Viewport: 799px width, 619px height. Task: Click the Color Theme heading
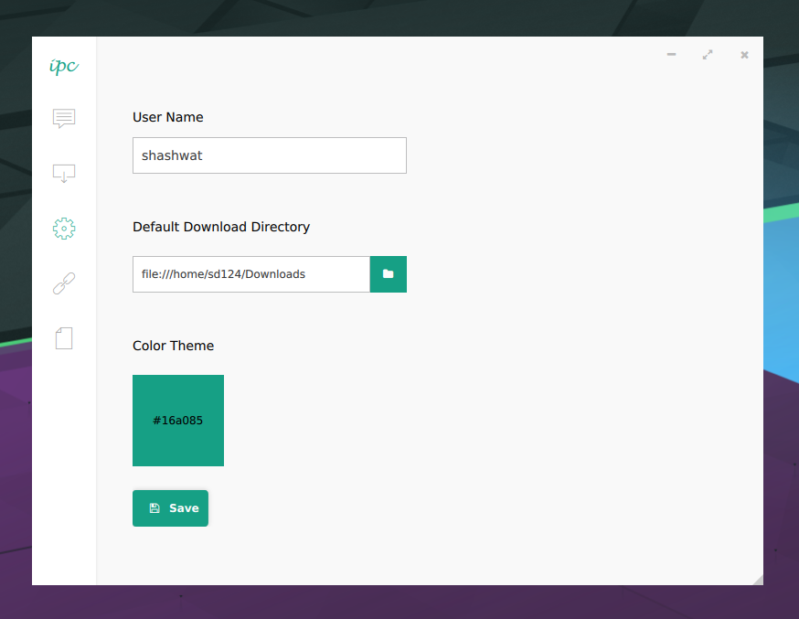(x=174, y=346)
